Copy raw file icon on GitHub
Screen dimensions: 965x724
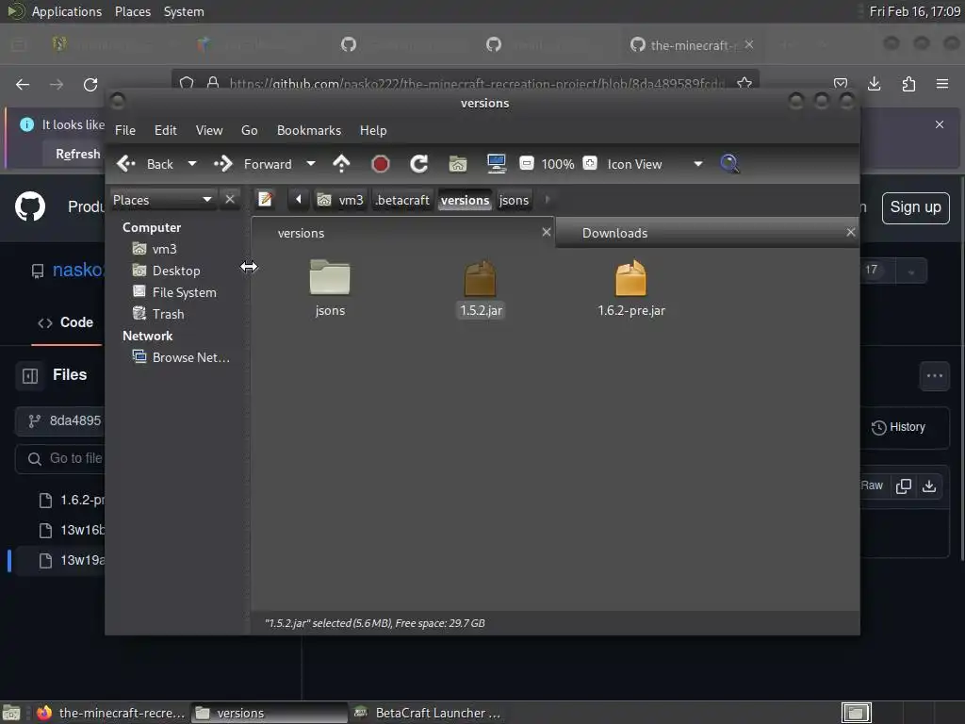click(904, 485)
